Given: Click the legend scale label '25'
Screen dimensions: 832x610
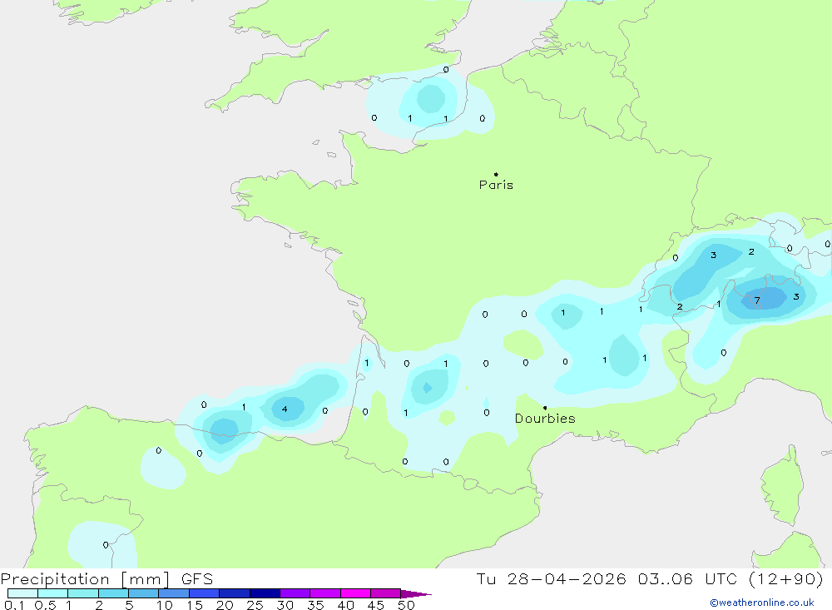Looking at the screenshot, I should pos(255,605).
